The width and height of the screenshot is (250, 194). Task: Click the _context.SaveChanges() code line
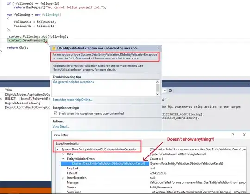27,40
